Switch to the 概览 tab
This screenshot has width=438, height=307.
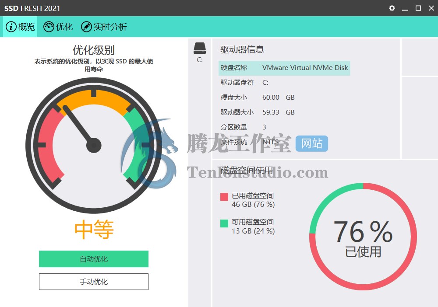20,27
